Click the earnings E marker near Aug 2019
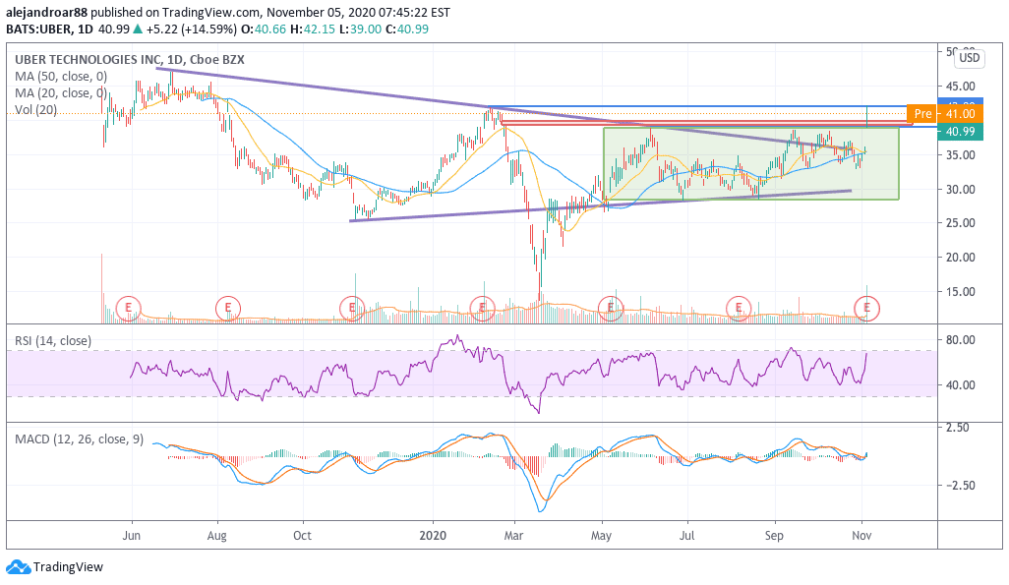This screenshot has width=1009, height=585. (228, 309)
